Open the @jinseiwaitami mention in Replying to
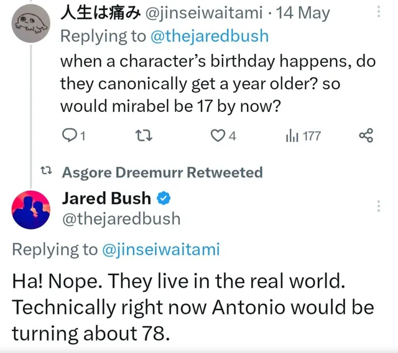 pyautogui.click(x=159, y=250)
